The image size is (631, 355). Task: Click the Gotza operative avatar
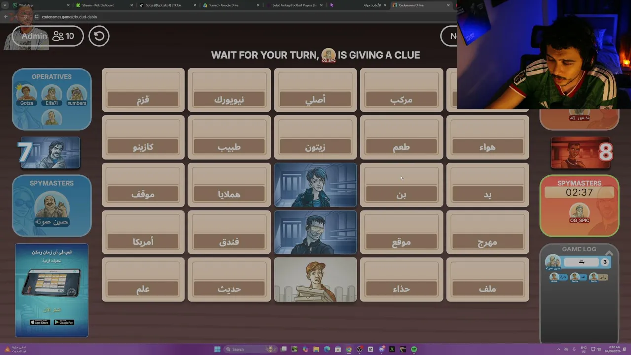[27, 95]
